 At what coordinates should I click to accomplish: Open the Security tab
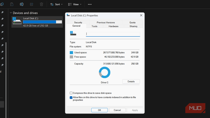78,23
